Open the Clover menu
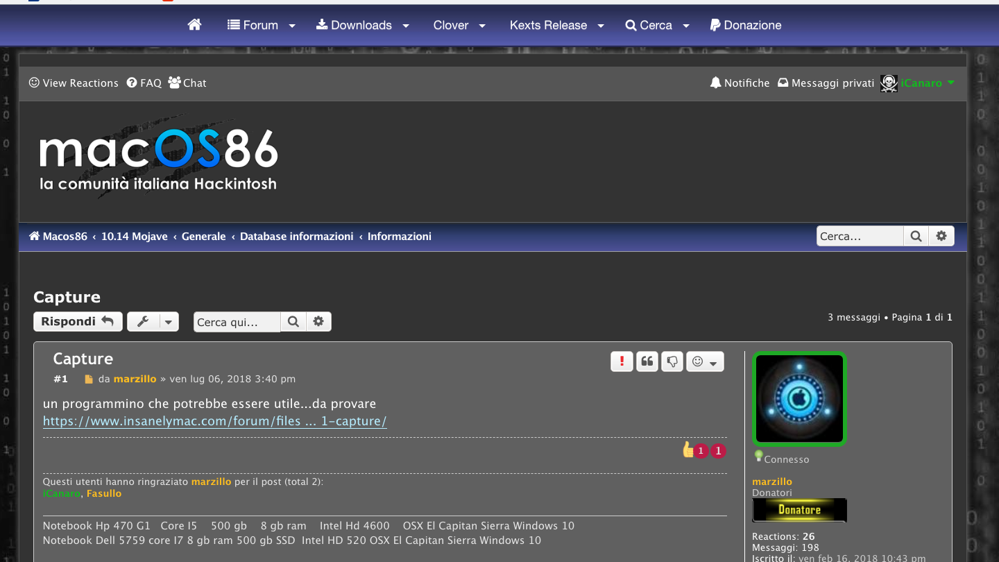The width and height of the screenshot is (999, 562). [459, 25]
